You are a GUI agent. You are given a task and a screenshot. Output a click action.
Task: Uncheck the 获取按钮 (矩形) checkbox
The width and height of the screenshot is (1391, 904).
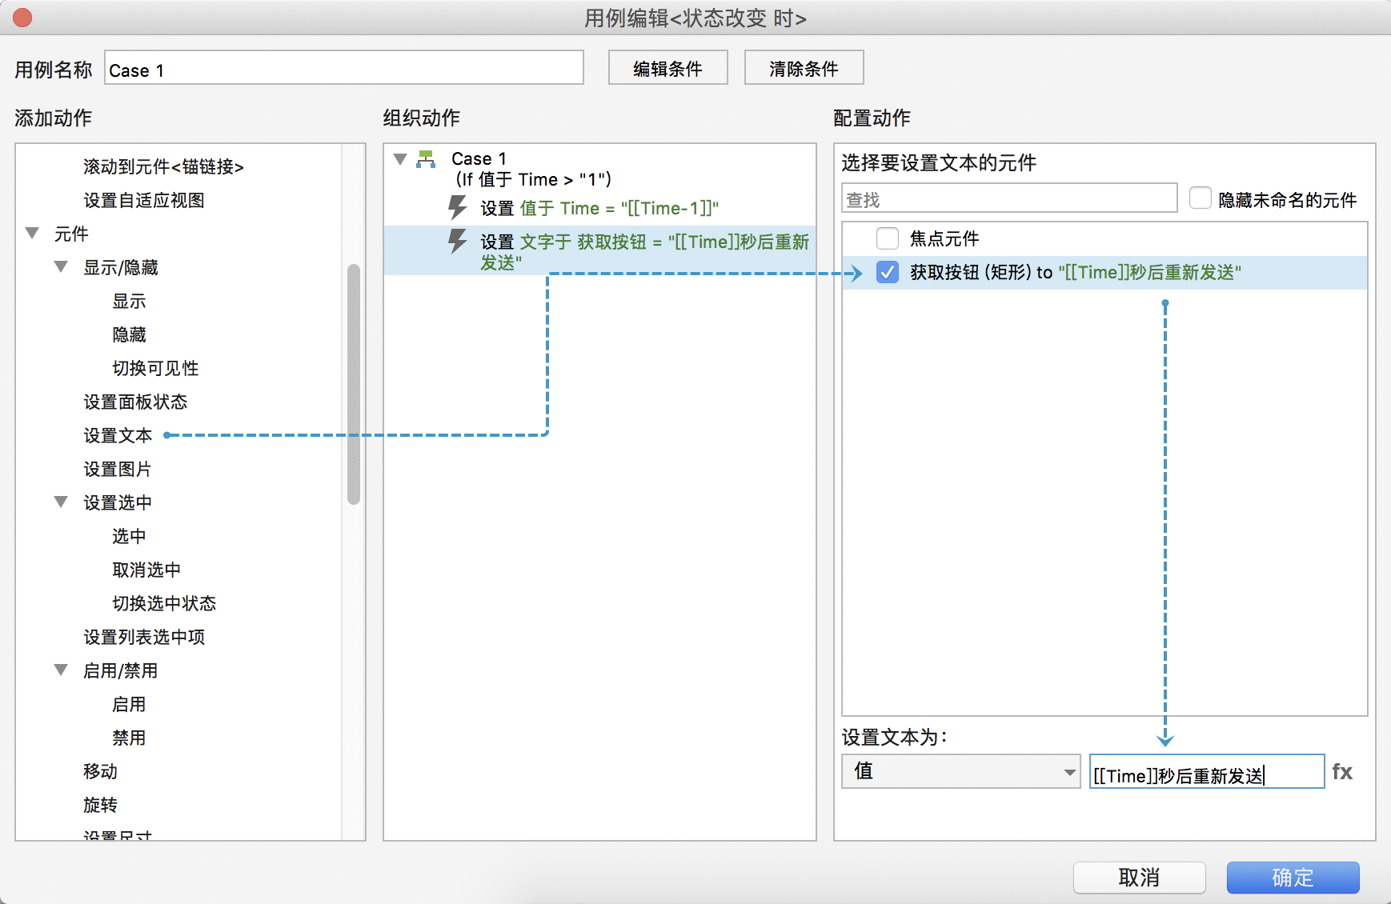click(888, 272)
